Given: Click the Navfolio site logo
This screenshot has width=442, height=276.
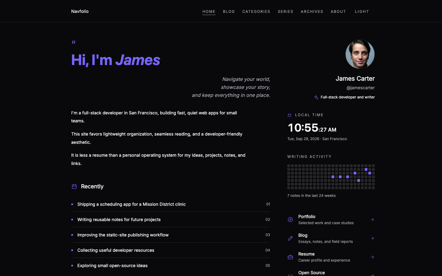Looking at the screenshot, I should (x=80, y=11).
